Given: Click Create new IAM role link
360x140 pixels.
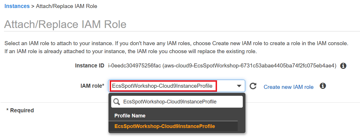Looking at the screenshot, I should coord(289,87).
